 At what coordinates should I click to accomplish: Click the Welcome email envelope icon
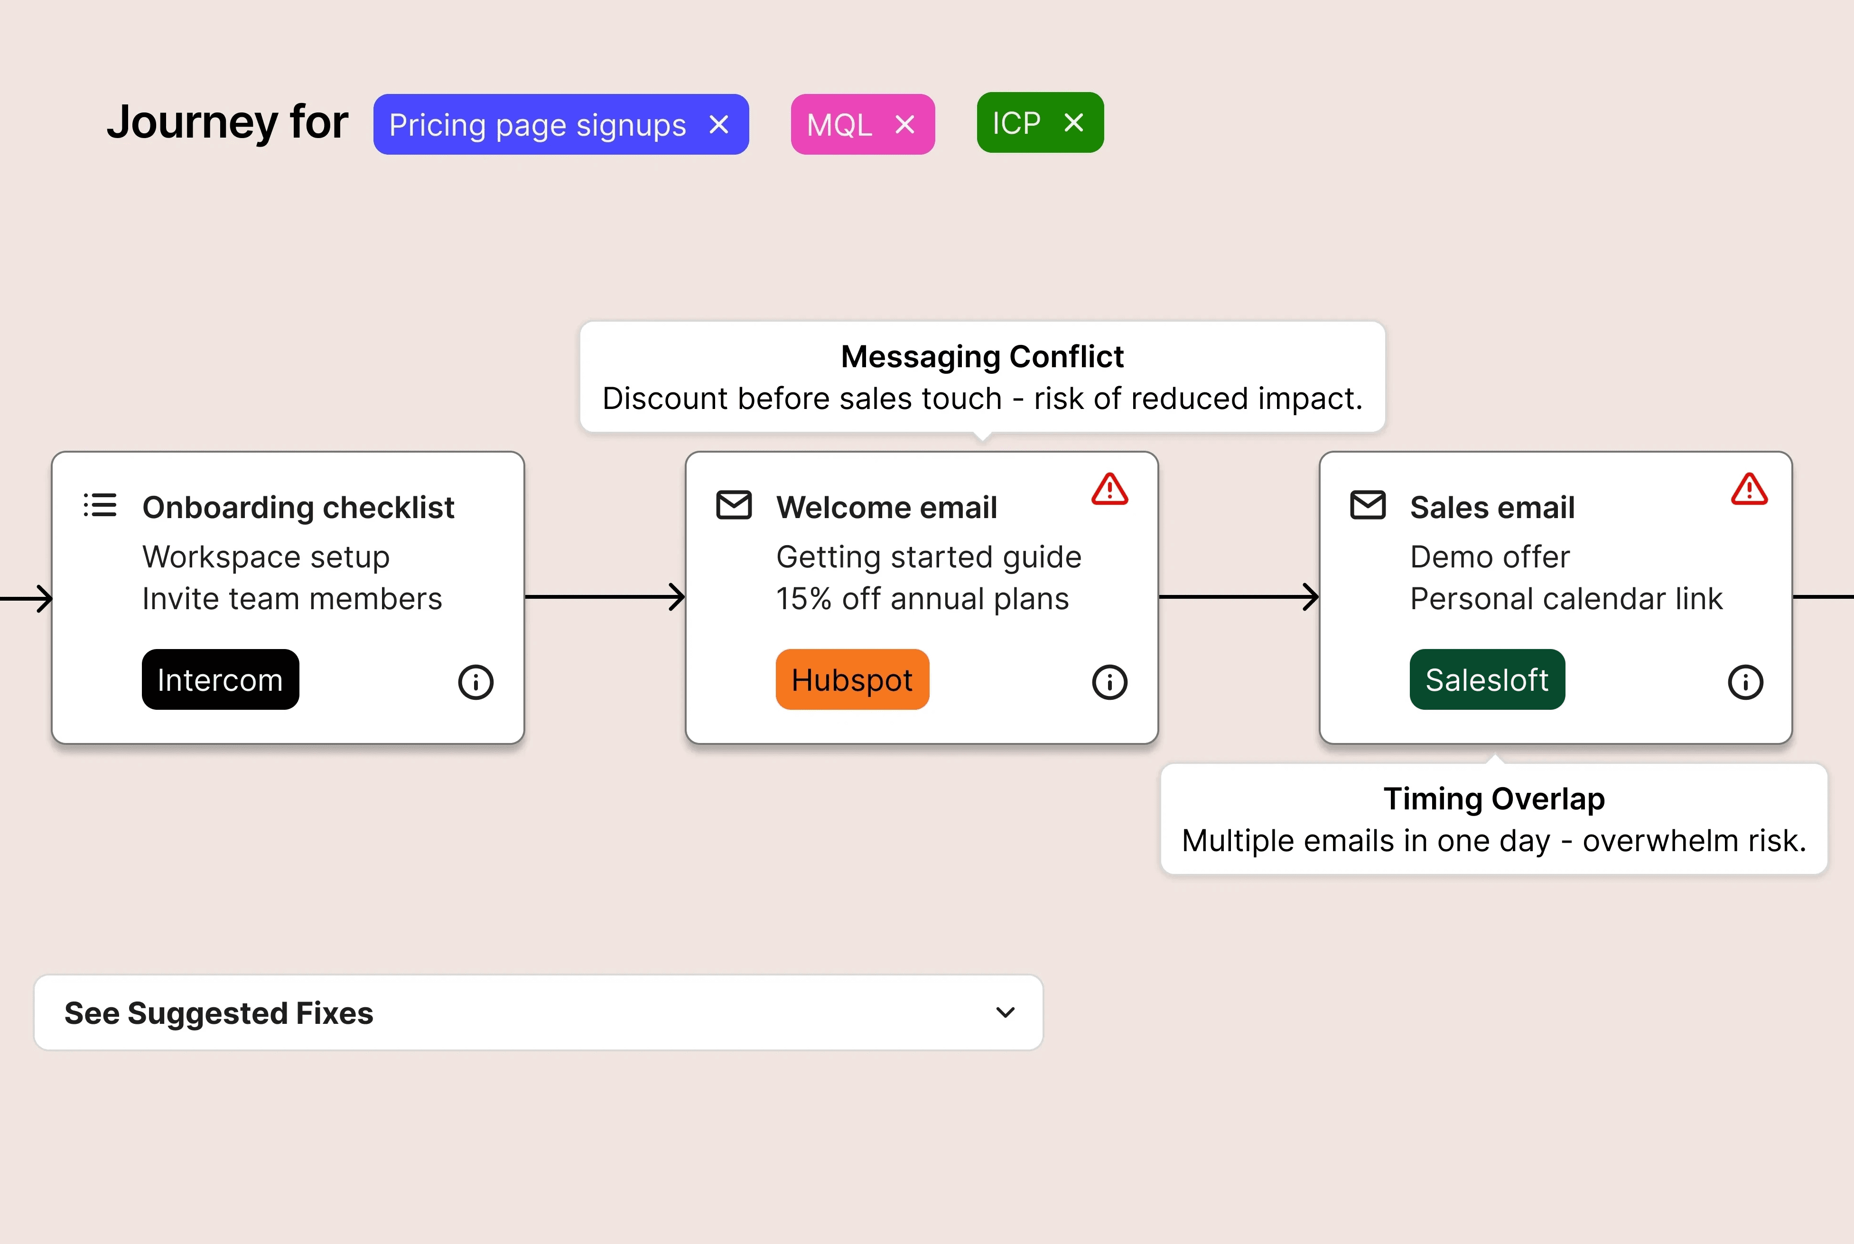(734, 505)
